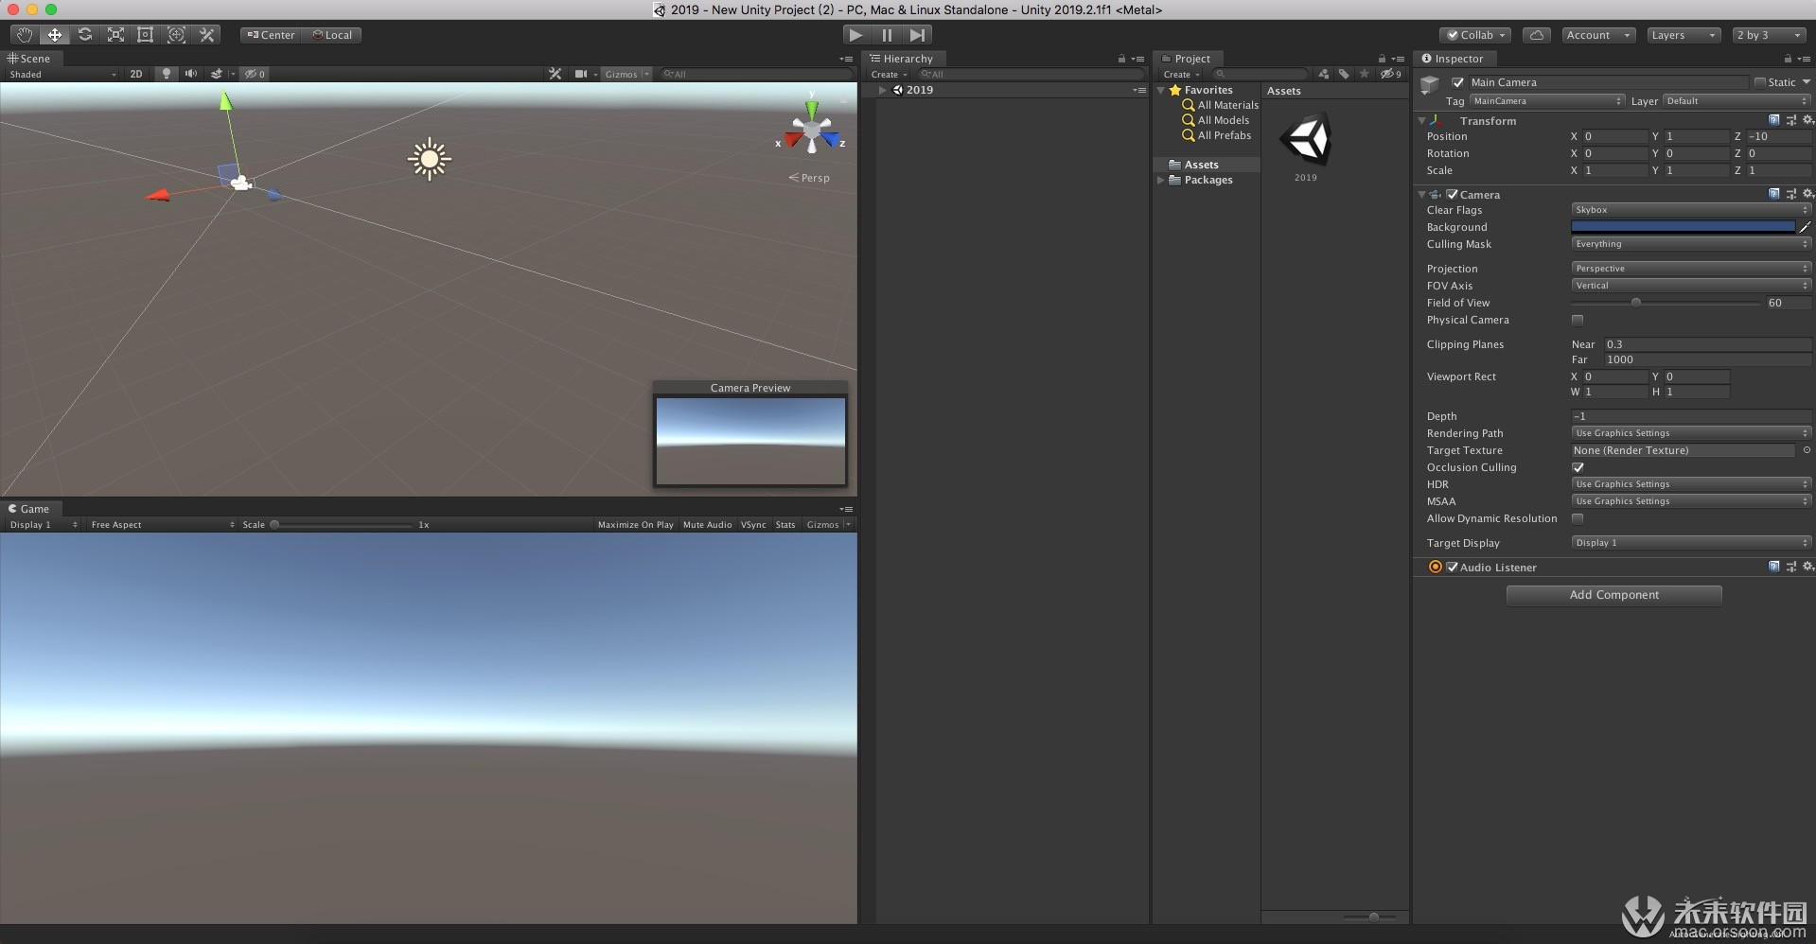Open cloud services icon

tap(1537, 35)
